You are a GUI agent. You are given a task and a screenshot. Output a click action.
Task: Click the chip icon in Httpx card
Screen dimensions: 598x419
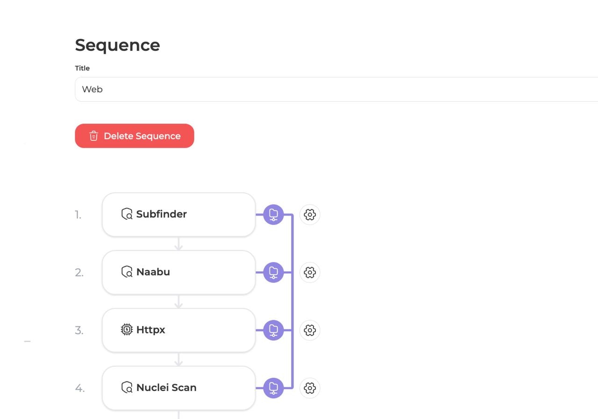[x=127, y=330]
